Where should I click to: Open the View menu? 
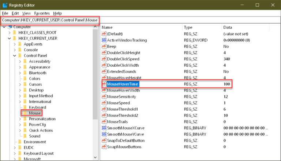[26, 13]
